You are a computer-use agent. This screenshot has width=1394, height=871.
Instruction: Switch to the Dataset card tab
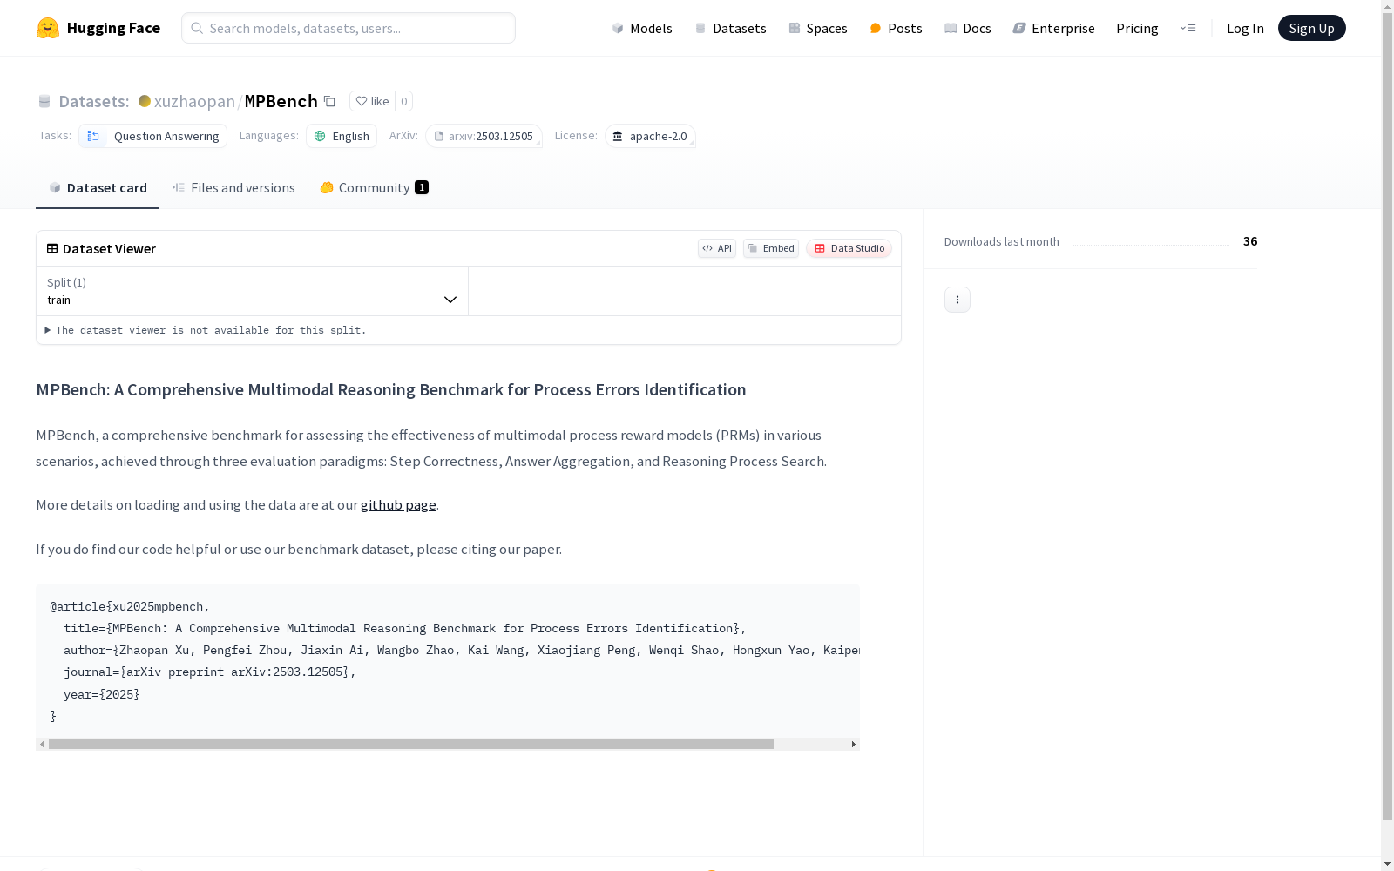point(98,188)
